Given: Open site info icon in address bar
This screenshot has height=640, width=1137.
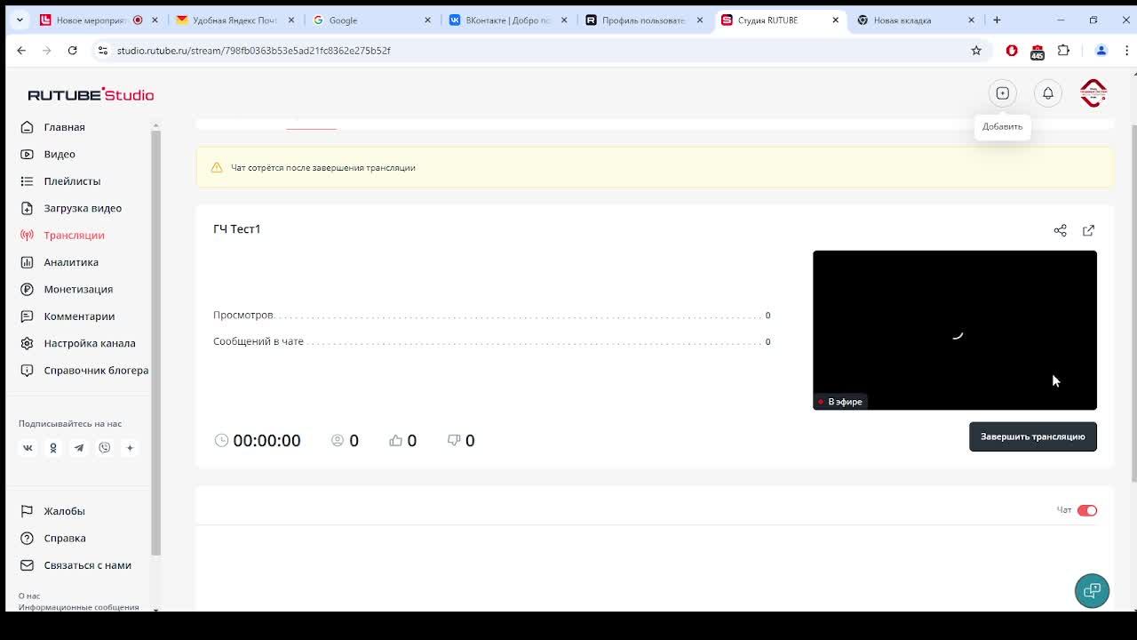Looking at the screenshot, I should pos(103,51).
